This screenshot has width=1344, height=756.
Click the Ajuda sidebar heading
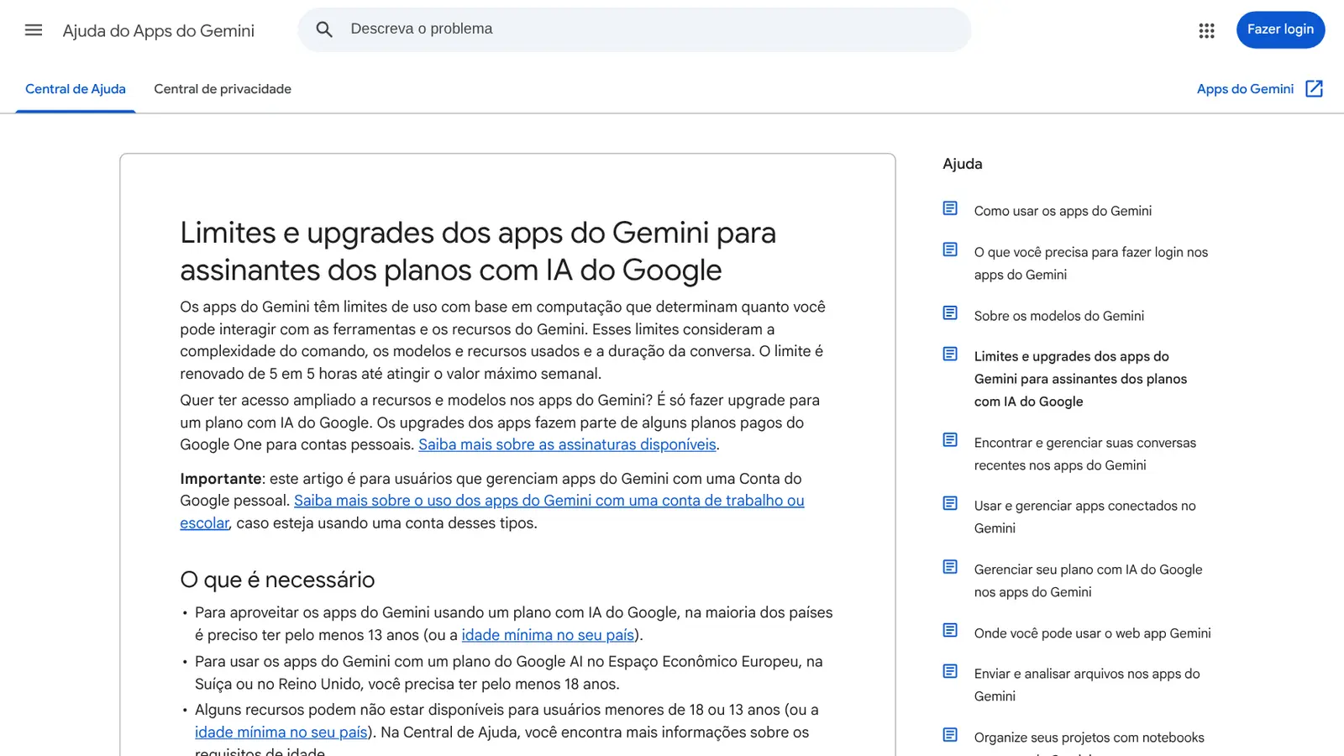tap(963, 164)
